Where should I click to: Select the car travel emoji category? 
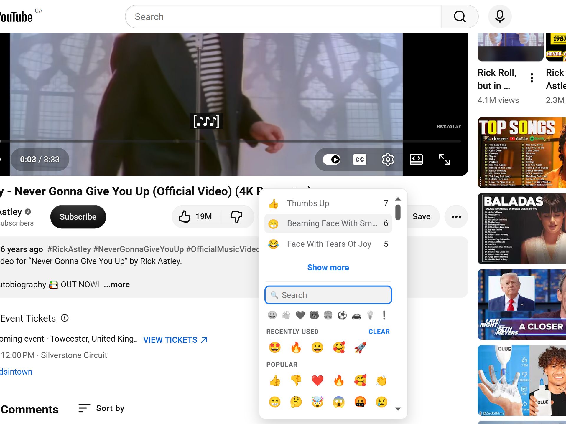click(x=356, y=315)
